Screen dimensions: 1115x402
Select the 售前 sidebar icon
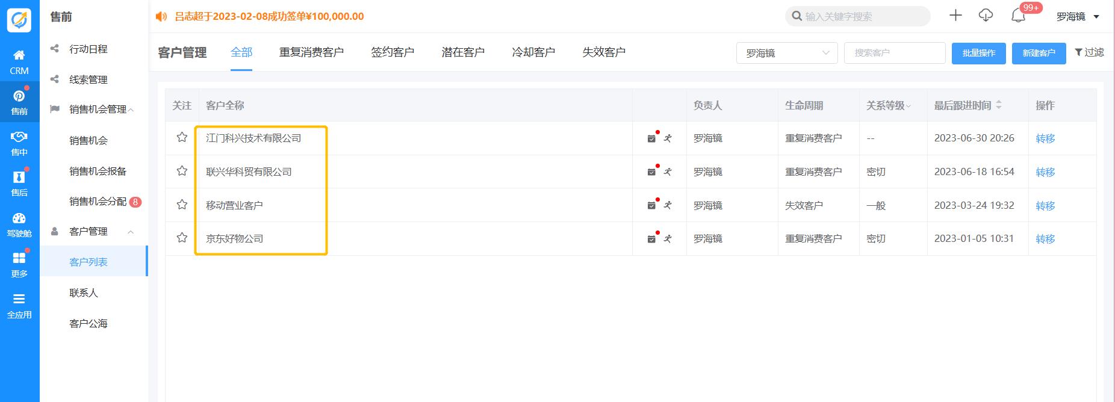click(x=19, y=102)
